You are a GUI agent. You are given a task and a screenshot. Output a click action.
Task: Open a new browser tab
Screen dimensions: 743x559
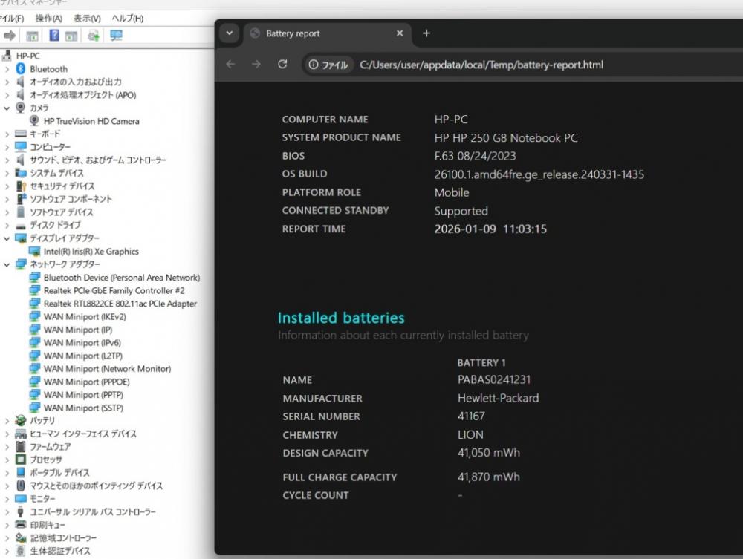point(426,33)
